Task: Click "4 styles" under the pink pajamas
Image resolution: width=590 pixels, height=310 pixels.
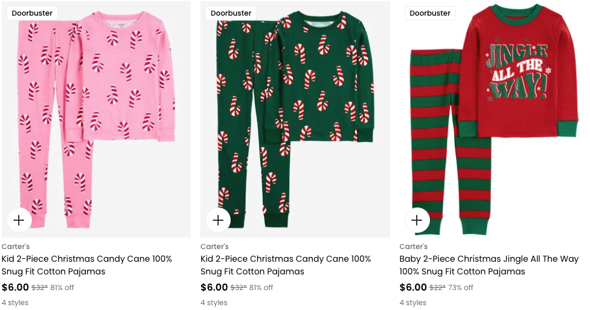Action: tap(15, 303)
